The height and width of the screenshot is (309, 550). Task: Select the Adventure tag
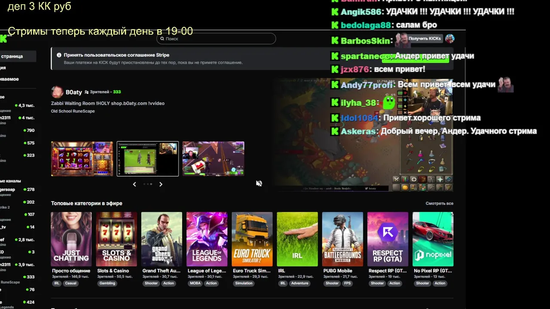[x=300, y=283]
